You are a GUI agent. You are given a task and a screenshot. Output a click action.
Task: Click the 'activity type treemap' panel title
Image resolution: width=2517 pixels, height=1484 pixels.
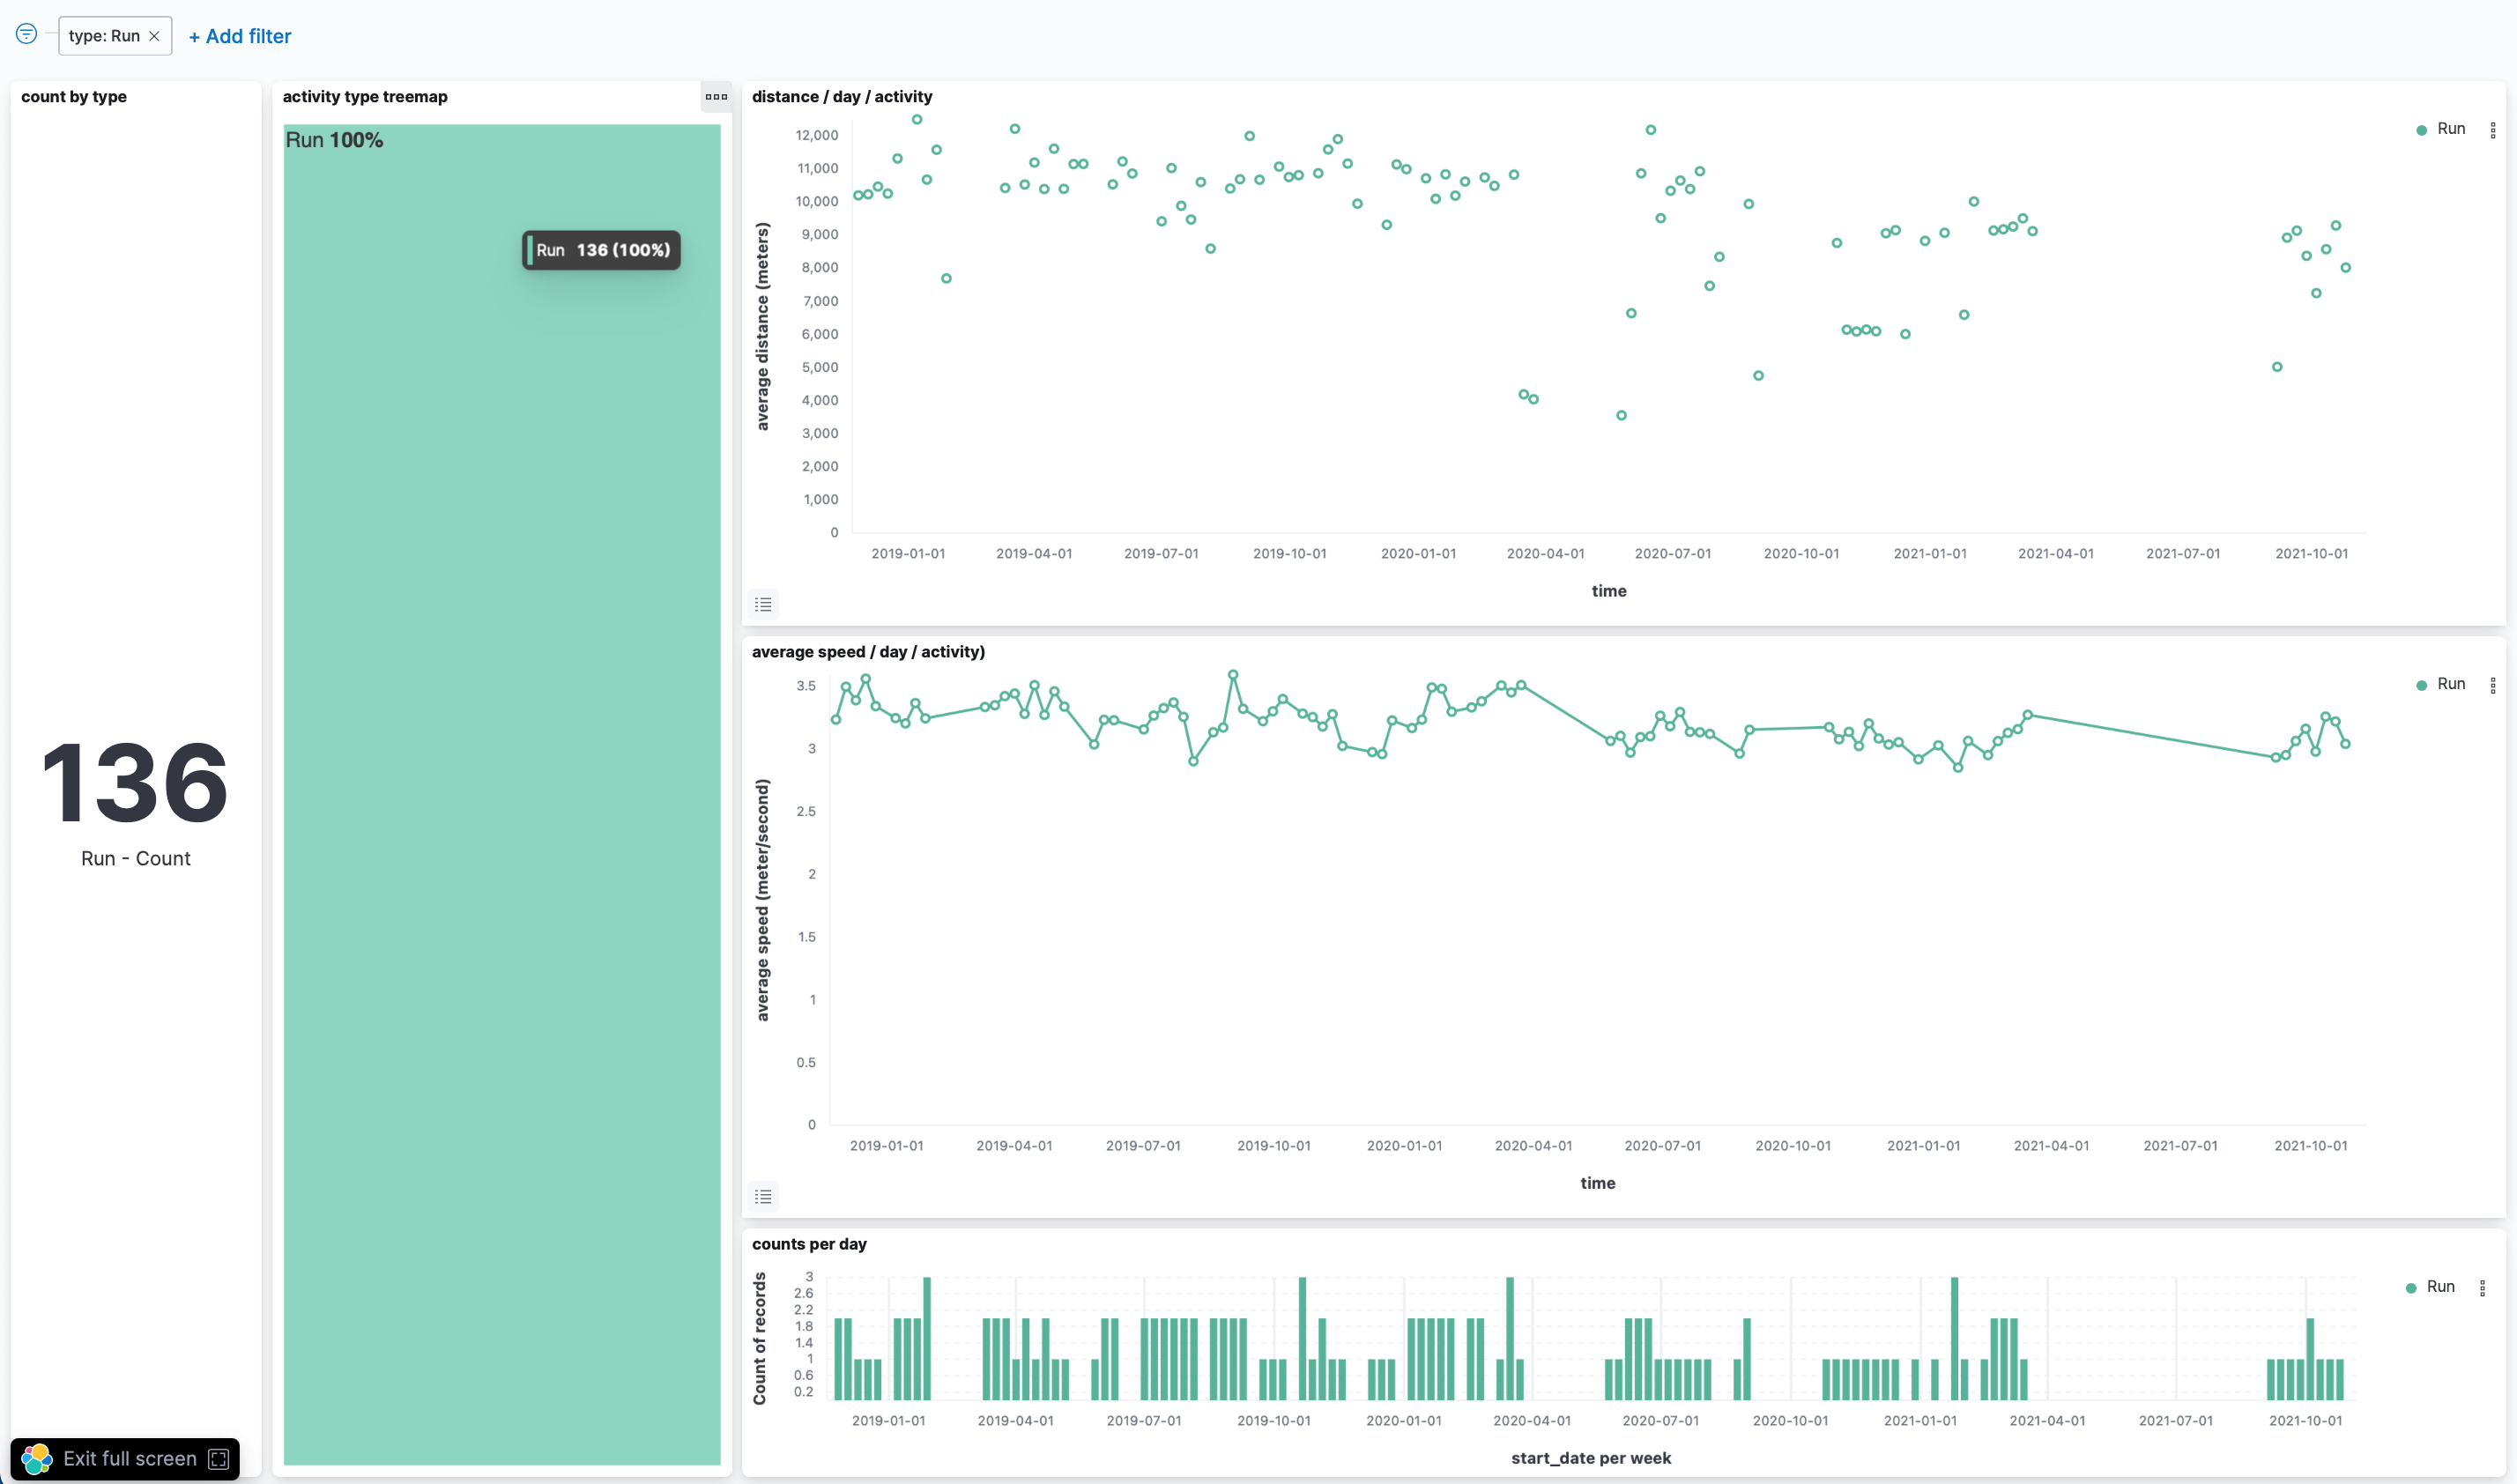point(365,97)
